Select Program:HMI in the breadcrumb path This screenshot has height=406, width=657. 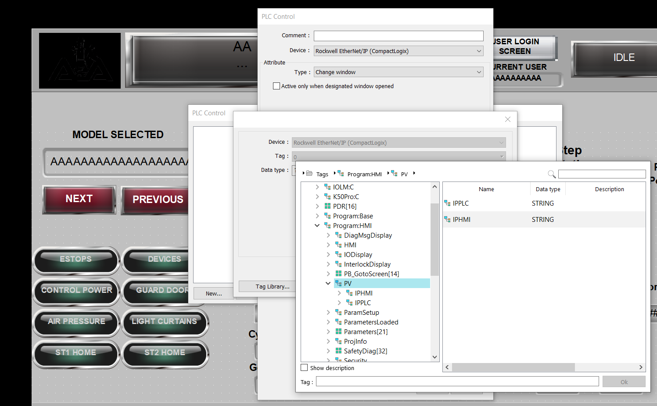pyautogui.click(x=364, y=174)
